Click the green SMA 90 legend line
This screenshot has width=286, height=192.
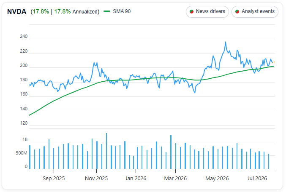pos(107,11)
